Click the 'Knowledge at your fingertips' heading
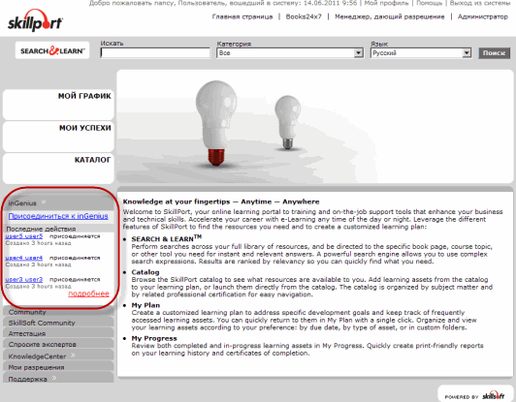 click(221, 201)
